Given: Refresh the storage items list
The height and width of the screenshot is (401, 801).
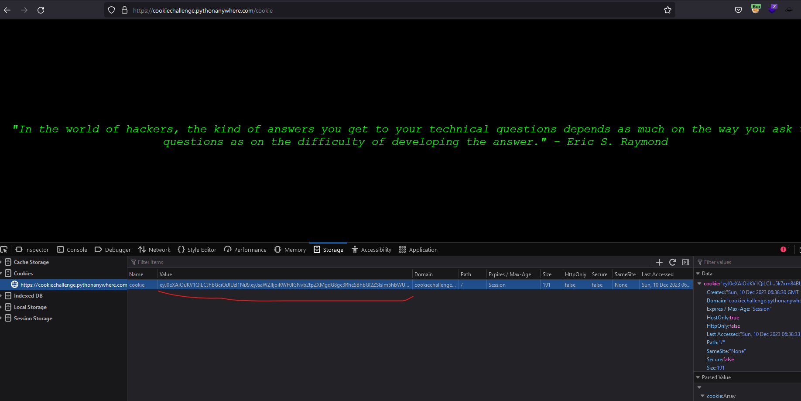Looking at the screenshot, I should (x=673, y=262).
